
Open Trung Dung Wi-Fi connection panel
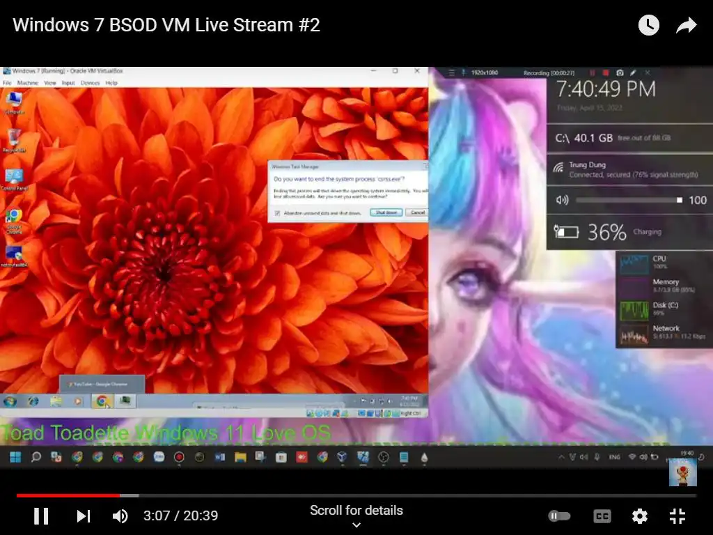coord(629,169)
